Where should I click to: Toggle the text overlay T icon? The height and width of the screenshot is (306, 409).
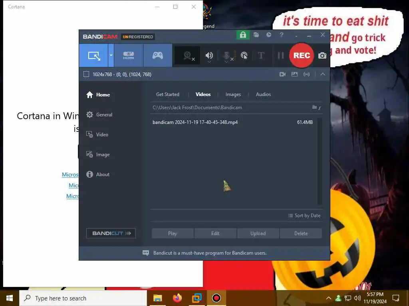click(261, 55)
